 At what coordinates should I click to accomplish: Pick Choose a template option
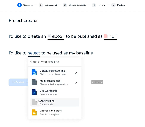pyautogui.click(x=55, y=112)
